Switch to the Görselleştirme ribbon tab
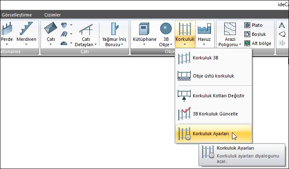This screenshot has width=289, height=169. coord(17,15)
